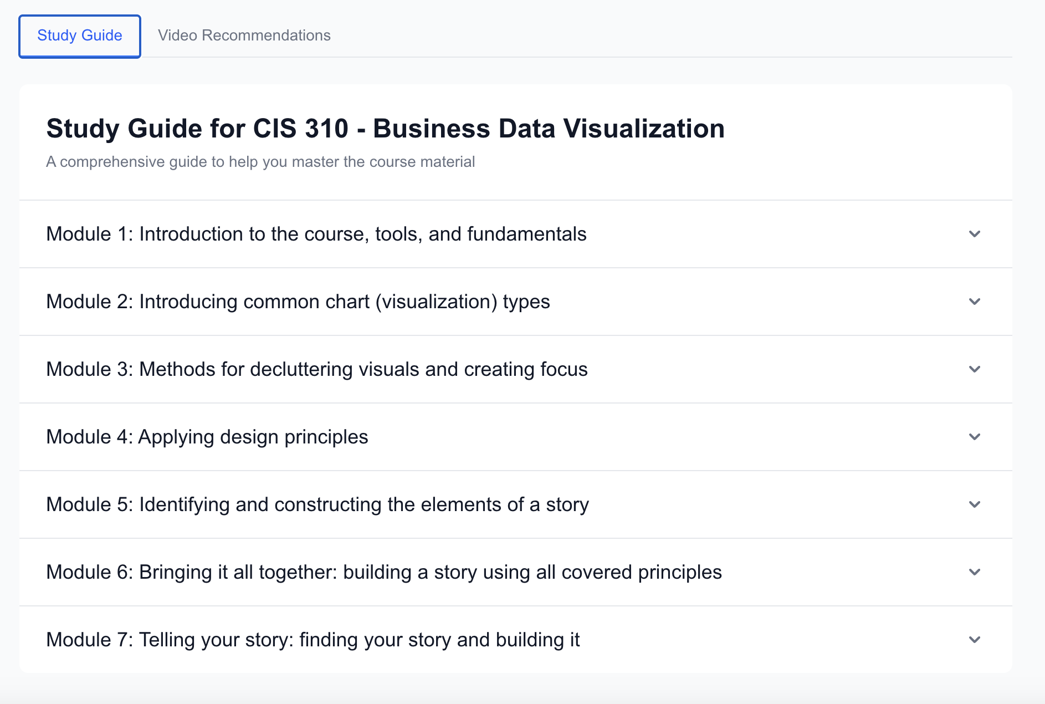Click empty tab bar right of Video Recommendations

point(665,35)
